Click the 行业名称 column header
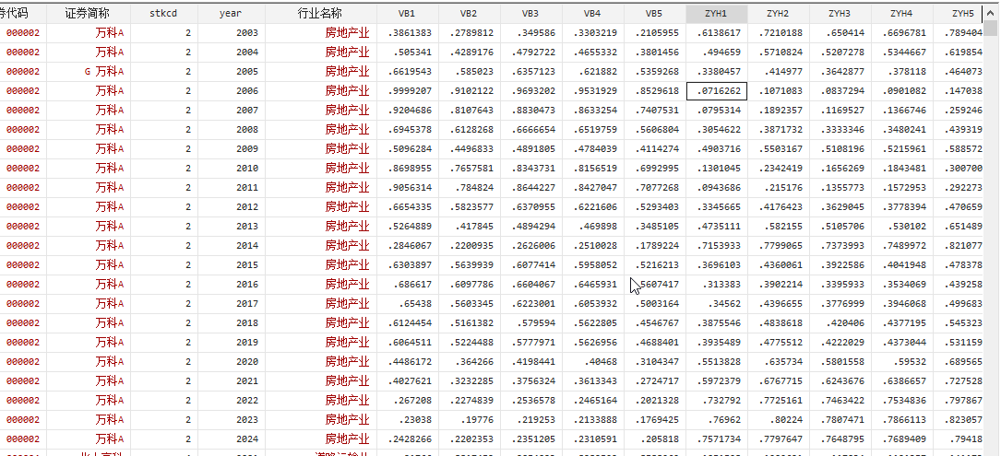Viewport: 1001px width, 456px height. click(x=319, y=14)
